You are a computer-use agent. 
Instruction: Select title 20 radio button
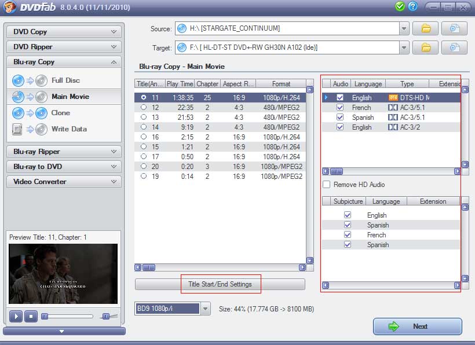(144, 166)
